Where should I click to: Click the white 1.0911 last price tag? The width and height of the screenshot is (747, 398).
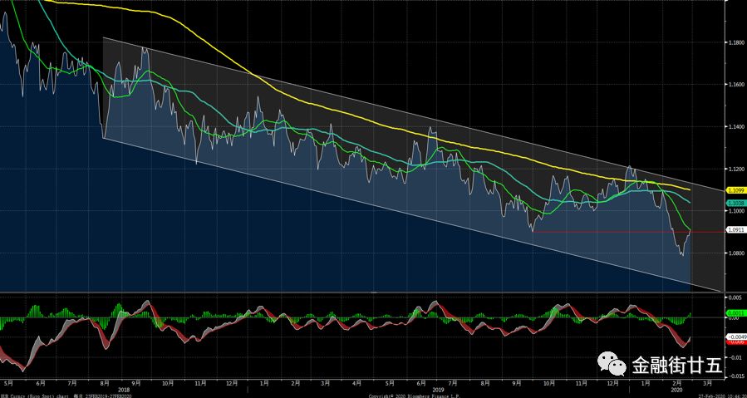click(x=735, y=230)
